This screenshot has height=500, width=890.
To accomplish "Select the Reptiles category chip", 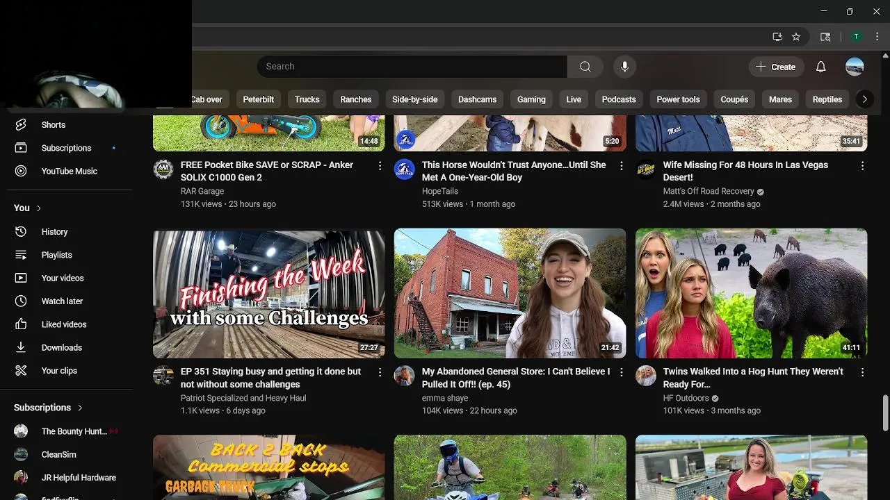I will point(827,99).
